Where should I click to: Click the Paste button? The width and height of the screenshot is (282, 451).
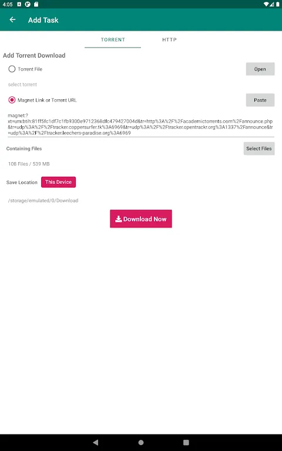260,100
